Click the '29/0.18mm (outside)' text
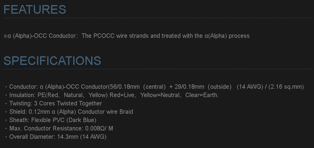Viewport: 314px width, 148px height. (203, 87)
